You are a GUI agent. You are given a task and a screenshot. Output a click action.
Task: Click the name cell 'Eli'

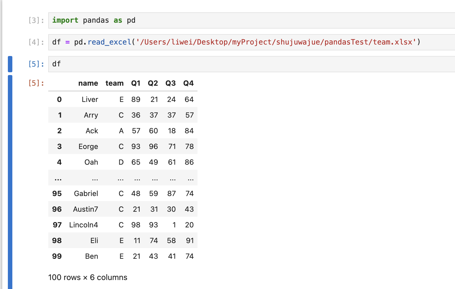[94, 241]
